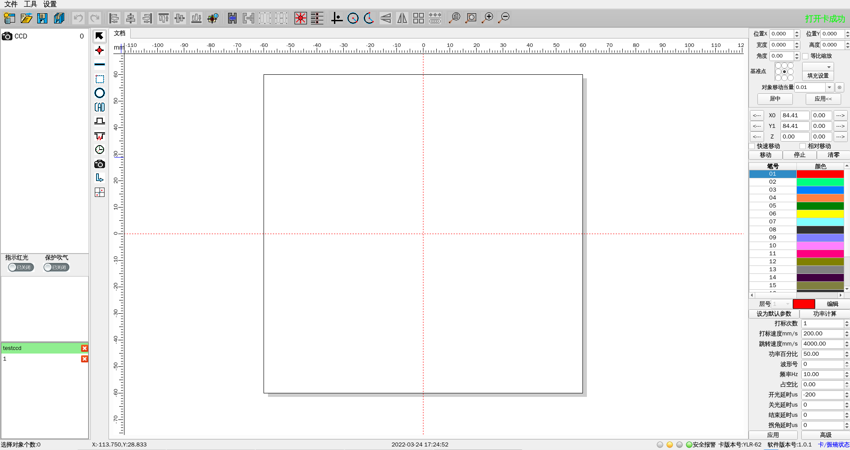
Task: Open the dropdown above 填充设置
Action: 818,67
